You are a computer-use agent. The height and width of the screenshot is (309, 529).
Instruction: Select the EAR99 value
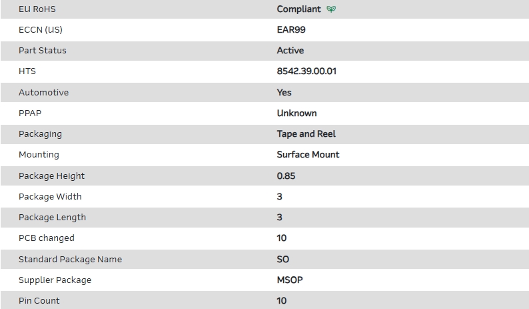point(291,30)
